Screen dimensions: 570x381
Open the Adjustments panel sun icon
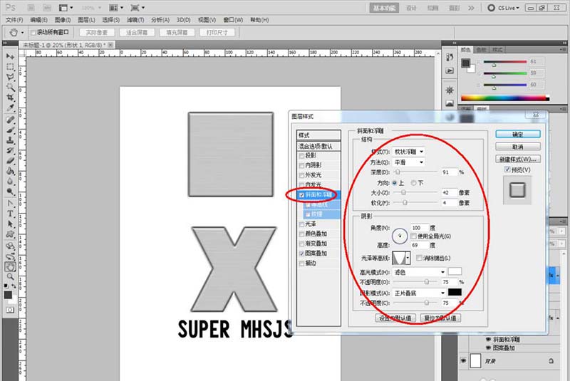coord(450,90)
